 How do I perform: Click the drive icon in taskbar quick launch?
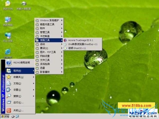point(13,117)
